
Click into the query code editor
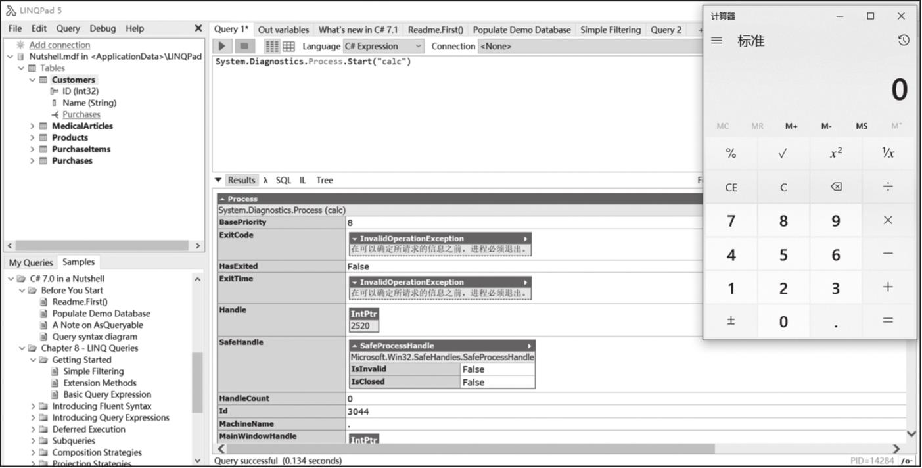457,113
